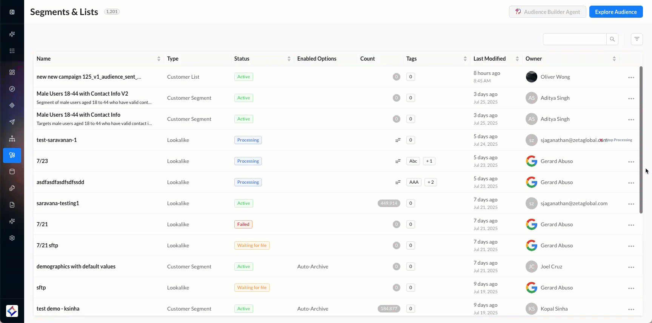Open the paper plane campaigns icon

[12, 122]
